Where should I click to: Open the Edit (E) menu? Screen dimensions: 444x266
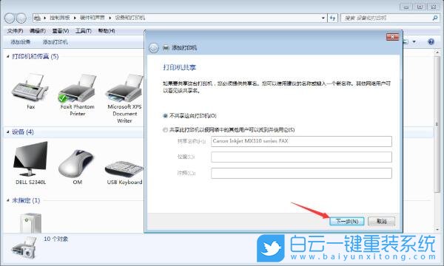[x=38, y=31]
